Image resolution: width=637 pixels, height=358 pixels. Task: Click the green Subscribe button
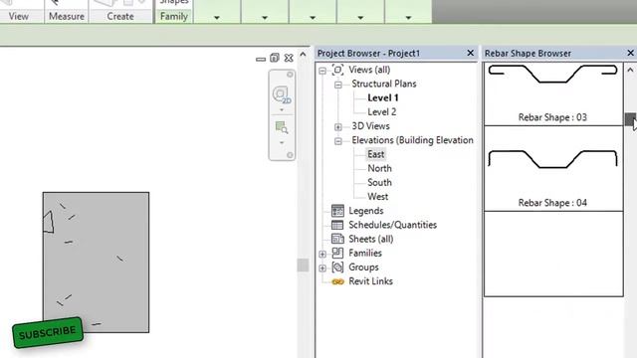tap(48, 332)
